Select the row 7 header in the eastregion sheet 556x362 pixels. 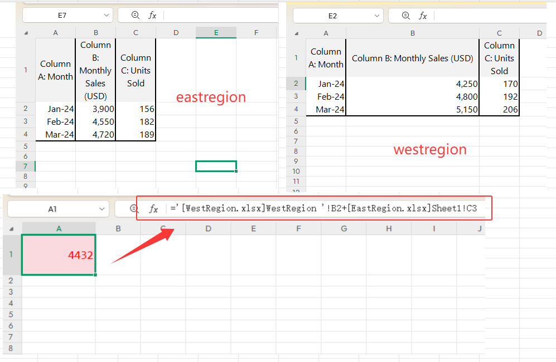[x=26, y=166]
